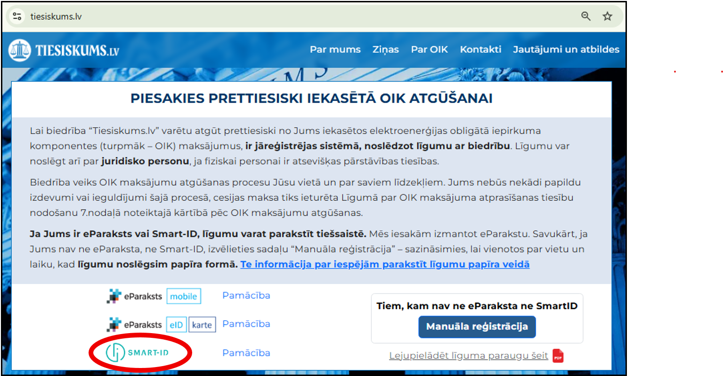Go to the Ziņas page

pos(385,49)
